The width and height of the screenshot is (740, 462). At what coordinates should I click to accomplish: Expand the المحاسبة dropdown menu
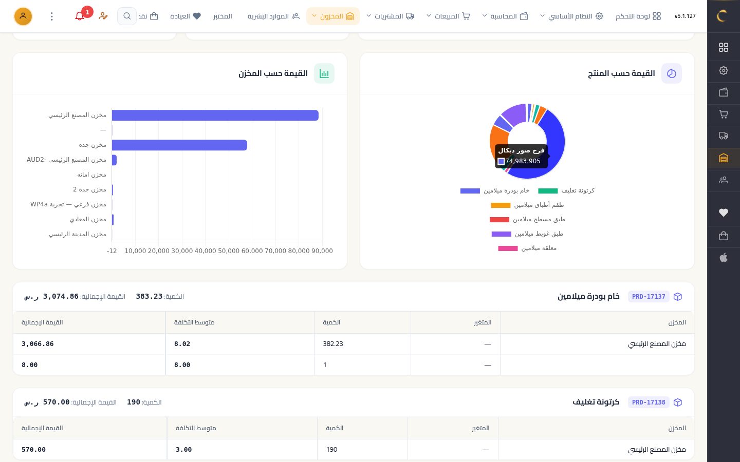tap(505, 16)
